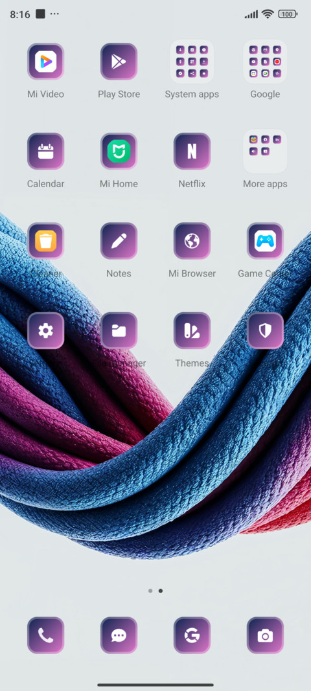
Task: Open Settings gear app
Action: [x=45, y=330]
